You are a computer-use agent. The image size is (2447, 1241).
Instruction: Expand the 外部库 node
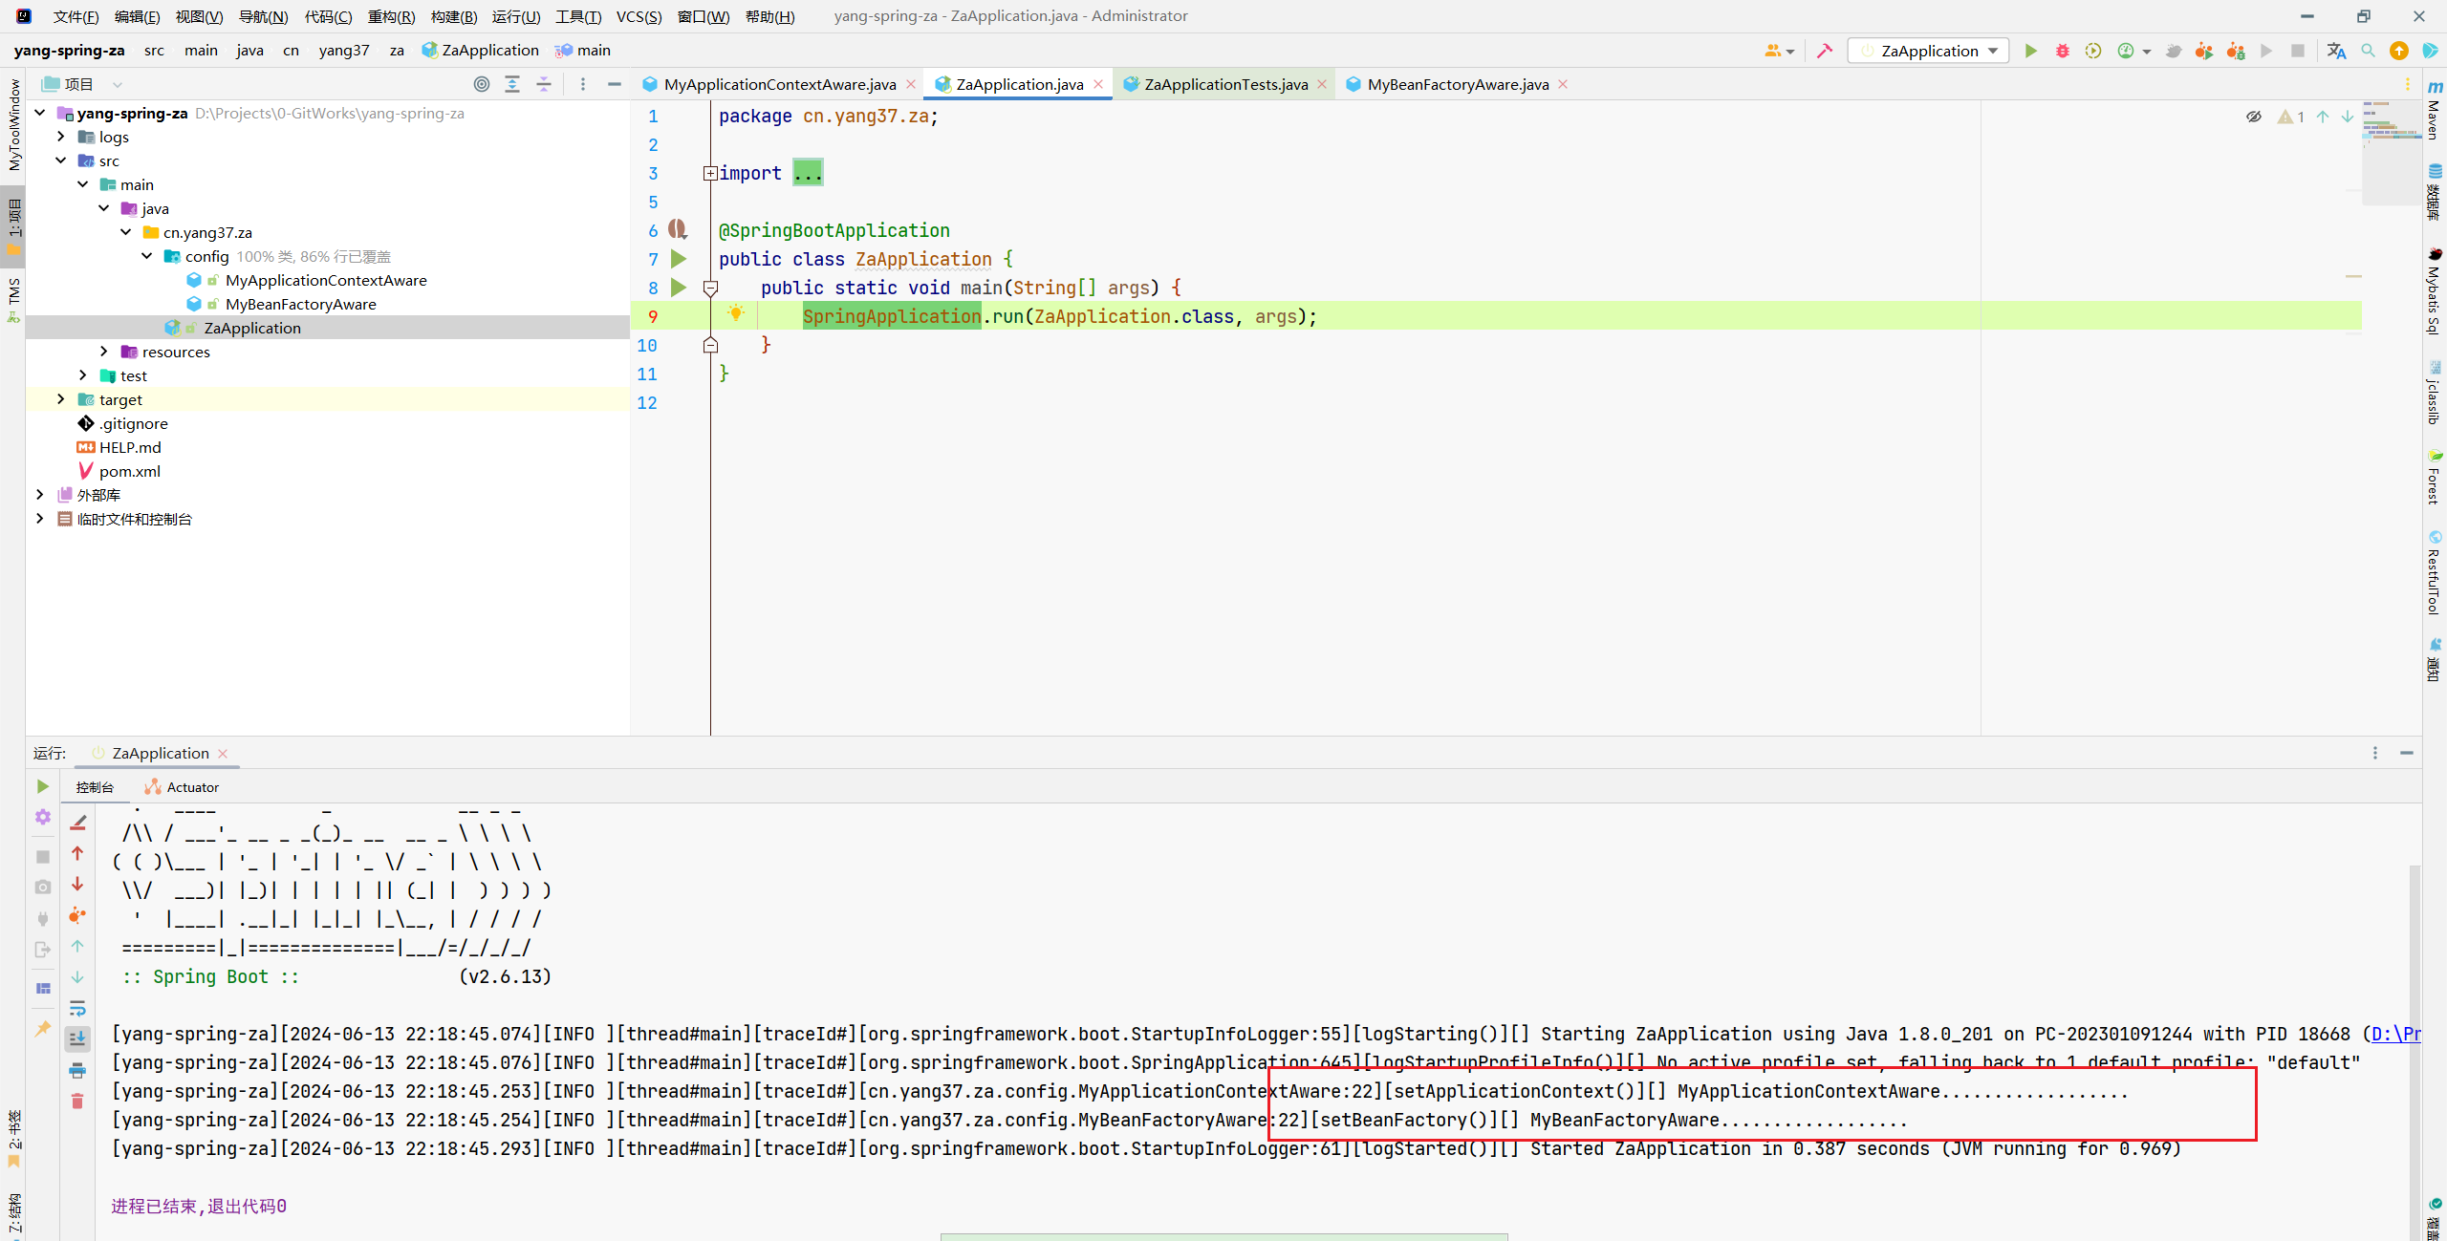[x=39, y=495]
